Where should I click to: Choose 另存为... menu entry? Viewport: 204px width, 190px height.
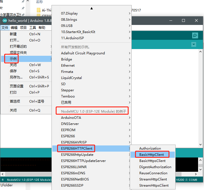pyautogui.click(x=26, y=77)
